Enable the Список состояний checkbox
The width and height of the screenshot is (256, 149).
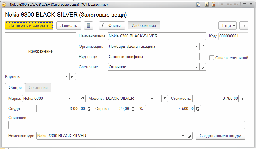point(212,58)
